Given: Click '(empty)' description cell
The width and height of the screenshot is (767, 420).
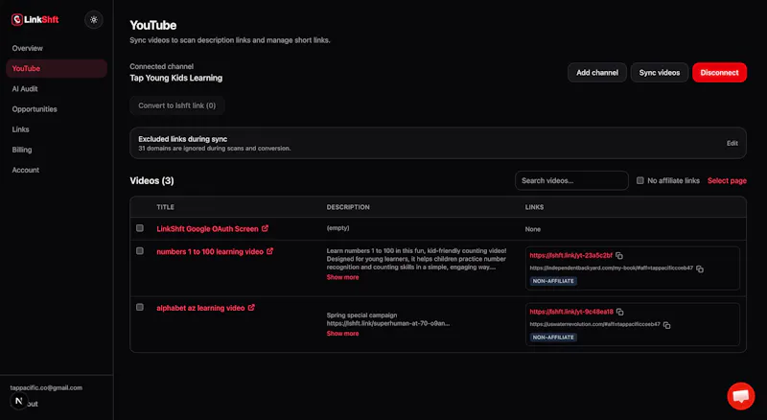Looking at the screenshot, I should [338, 228].
